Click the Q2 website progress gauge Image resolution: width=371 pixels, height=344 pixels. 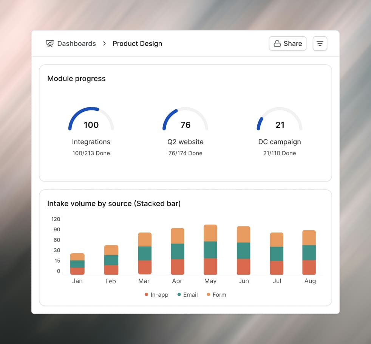point(185,119)
